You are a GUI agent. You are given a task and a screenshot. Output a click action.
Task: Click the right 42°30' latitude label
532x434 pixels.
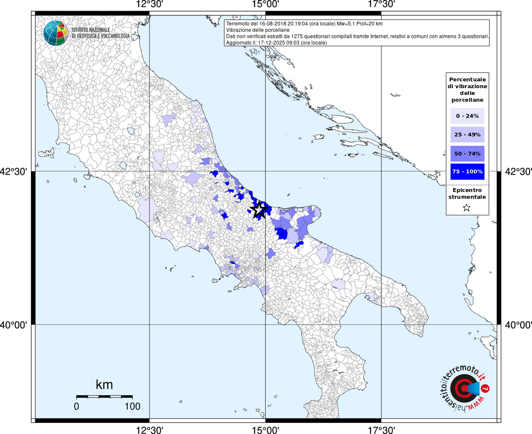[518, 172]
